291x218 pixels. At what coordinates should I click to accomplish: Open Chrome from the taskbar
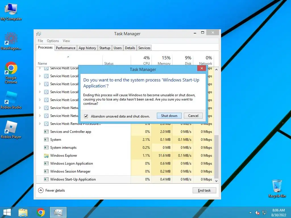[x=41, y=212]
